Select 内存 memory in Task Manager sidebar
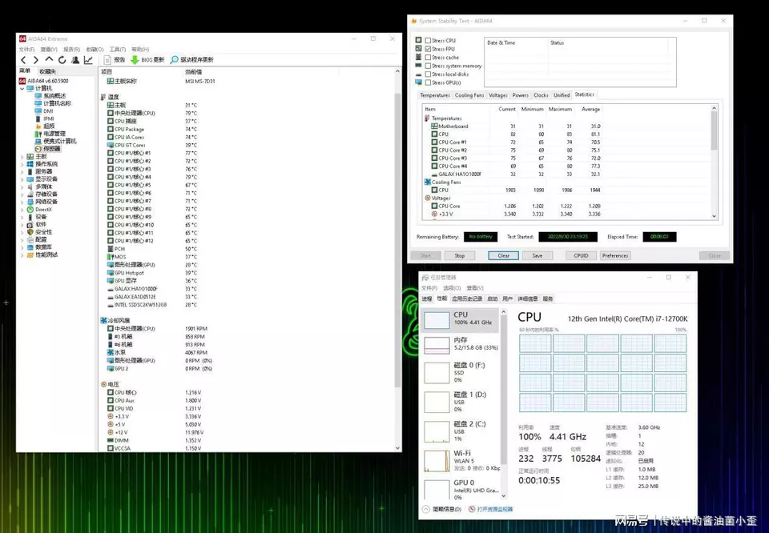The height and width of the screenshot is (533, 769). (461, 344)
